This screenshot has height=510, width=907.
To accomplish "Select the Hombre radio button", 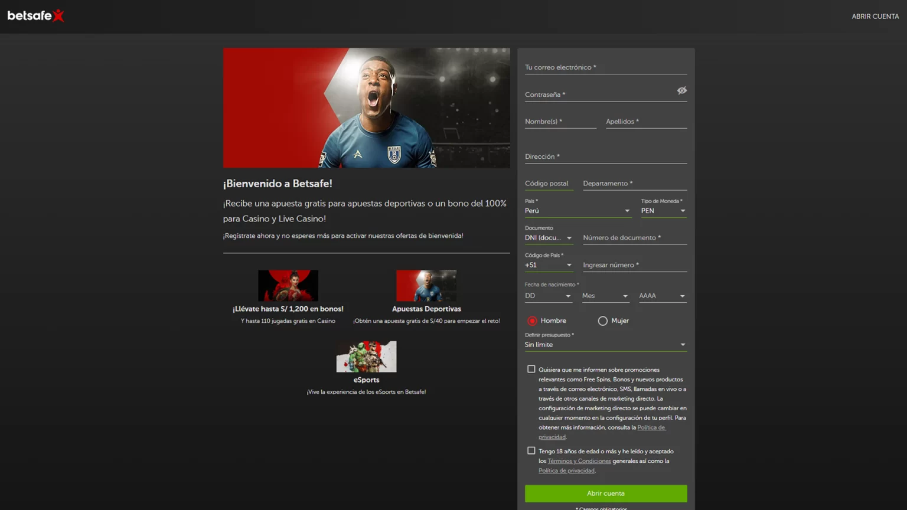I will (531, 321).
